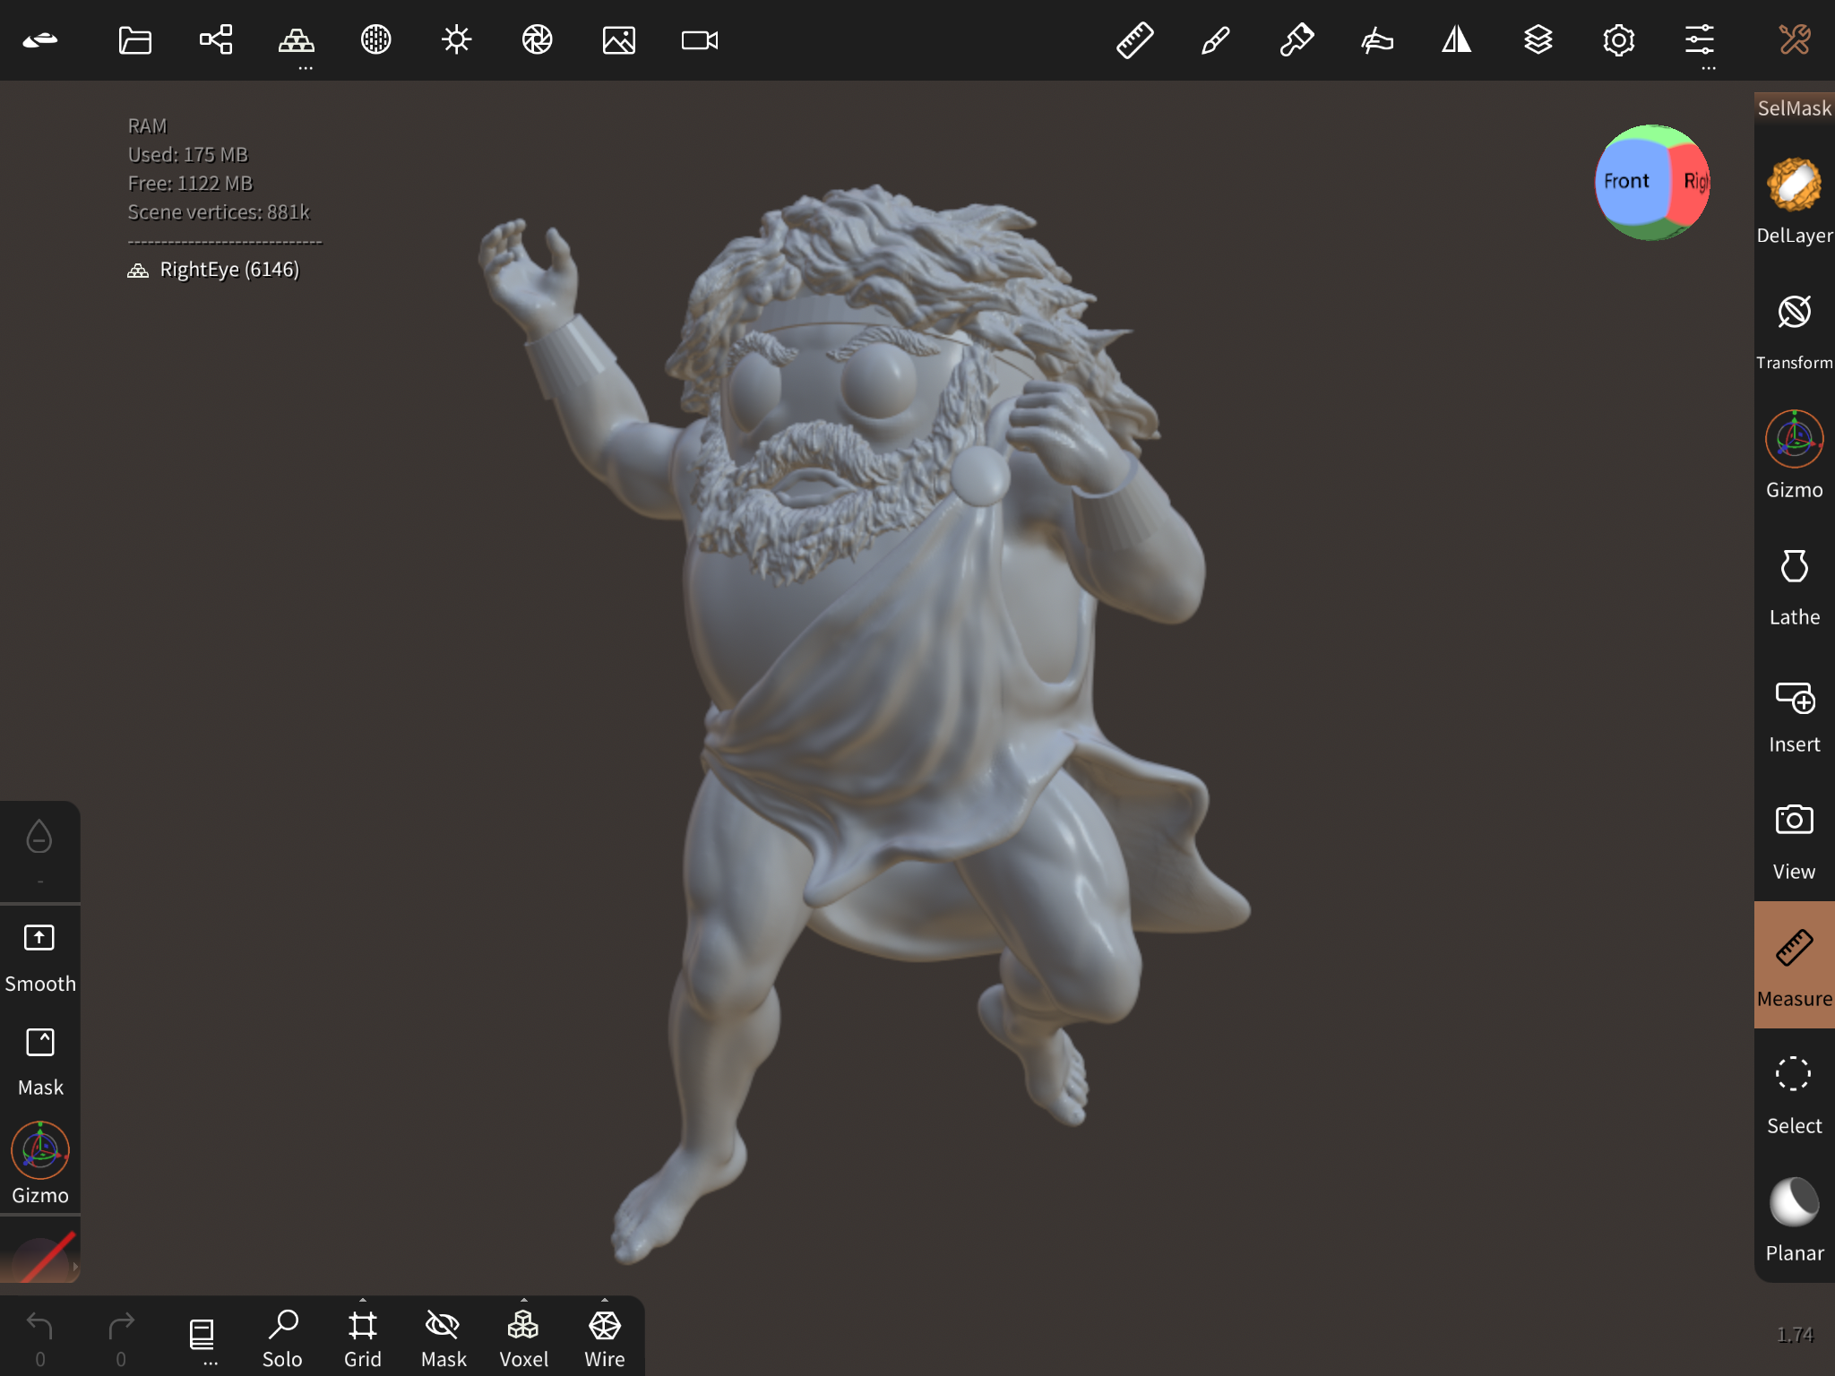Open the Files menu
This screenshot has width=1835, height=1376.
tap(134, 40)
